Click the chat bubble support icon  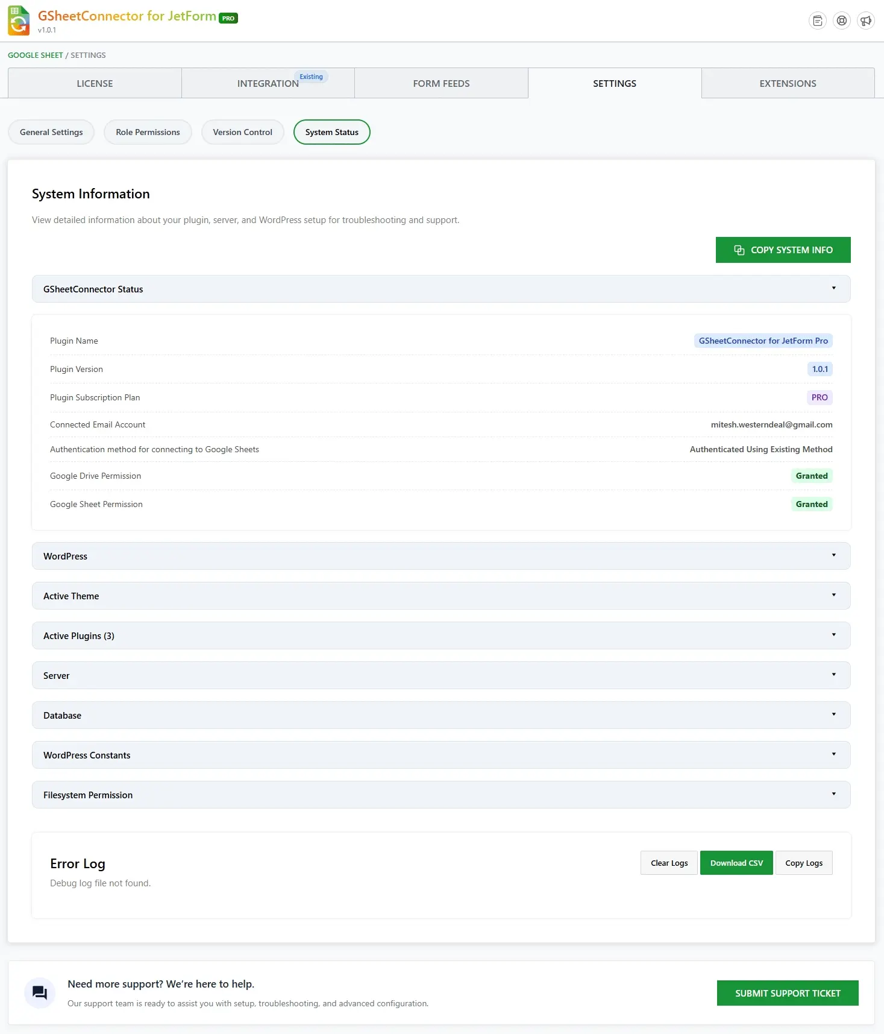40,992
